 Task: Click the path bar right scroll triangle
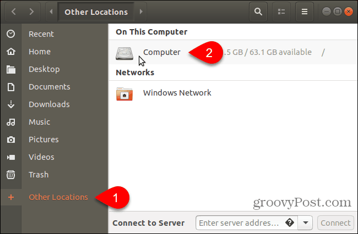point(141,12)
